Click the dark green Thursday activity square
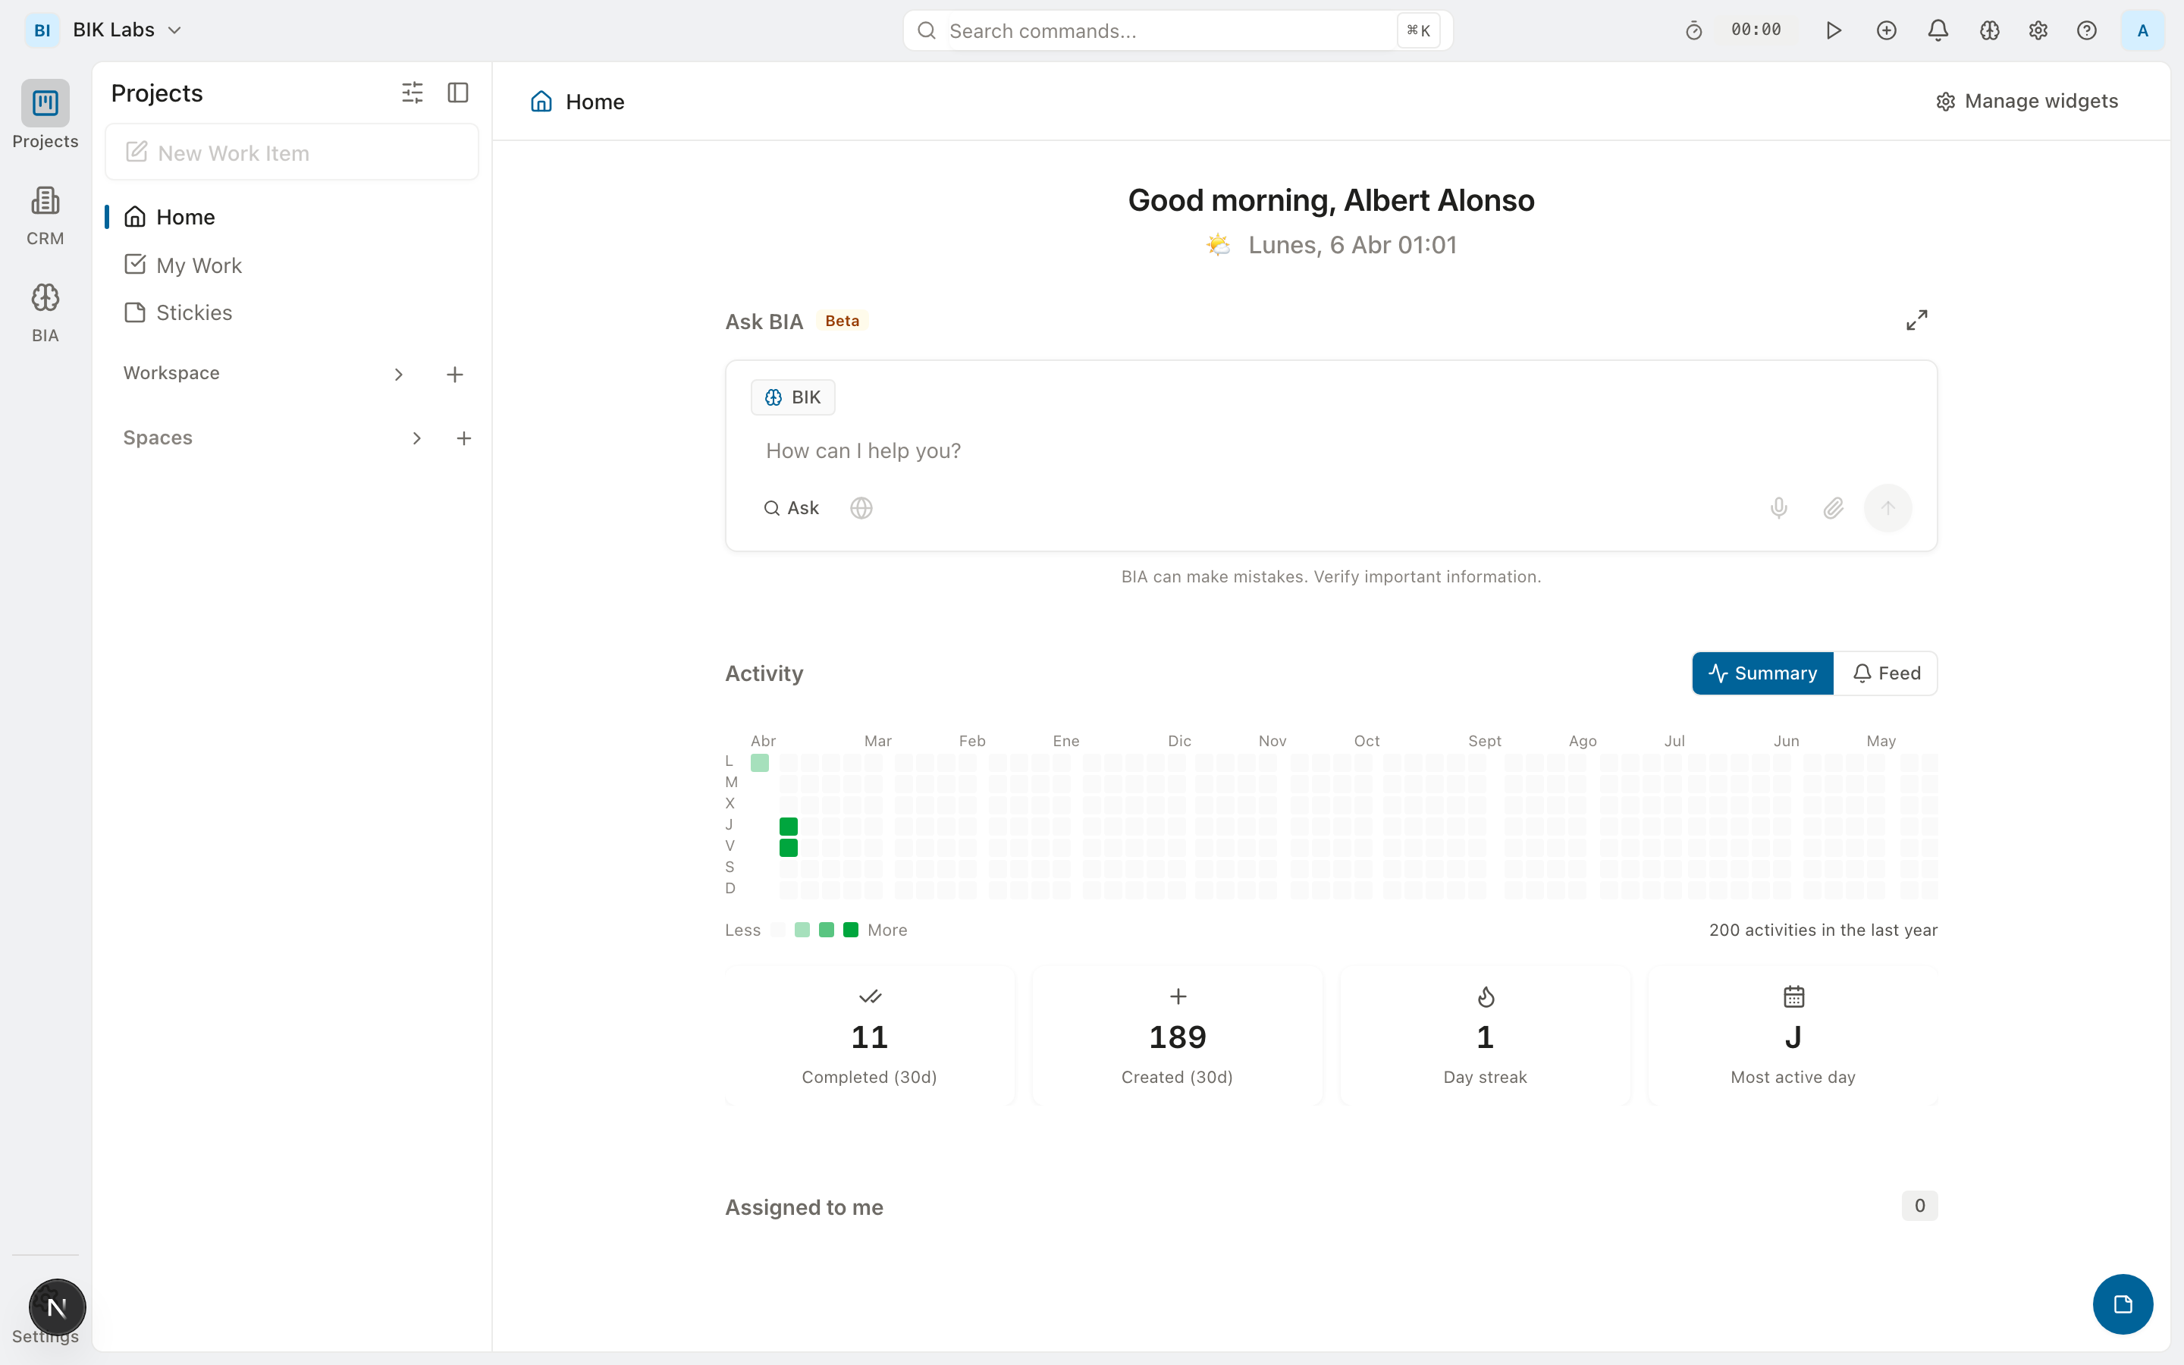Image resolution: width=2184 pixels, height=1365 pixels. [788, 826]
